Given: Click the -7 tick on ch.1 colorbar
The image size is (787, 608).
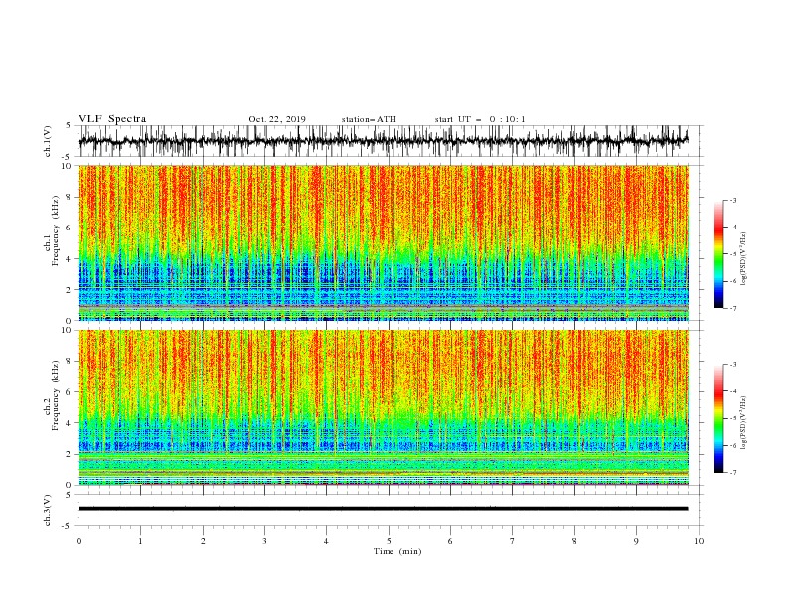Looking at the screenshot, I should (733, 308).
